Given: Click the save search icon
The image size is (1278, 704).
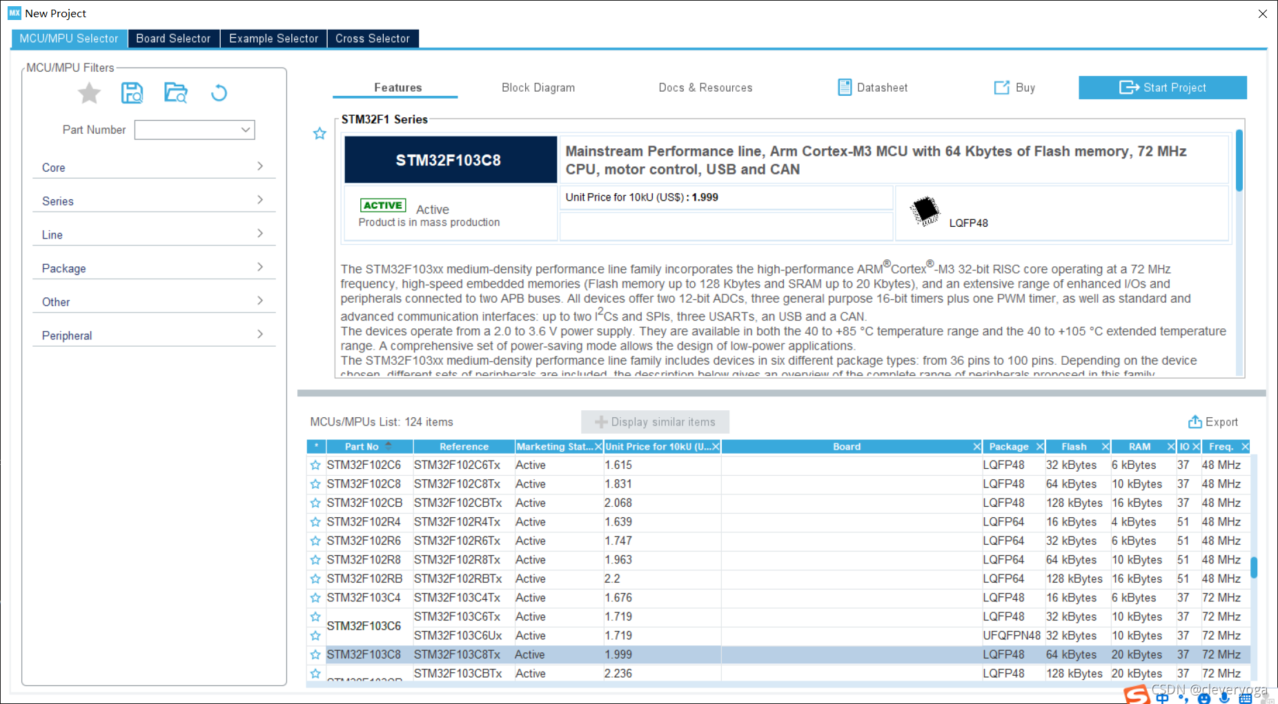Looking at the screenshot, I should tap(132, 93).
